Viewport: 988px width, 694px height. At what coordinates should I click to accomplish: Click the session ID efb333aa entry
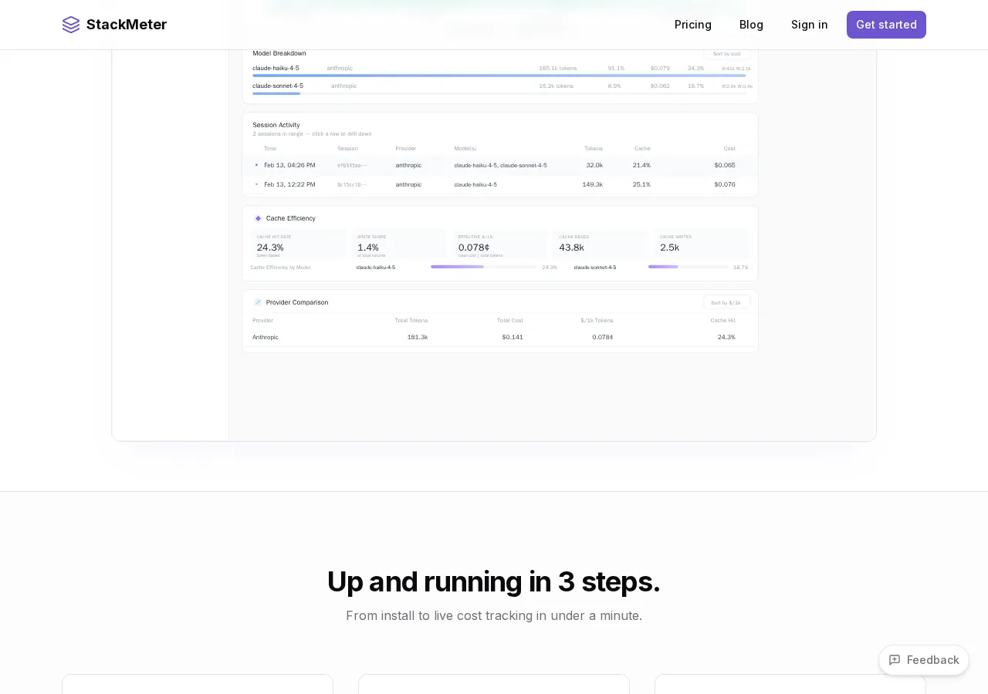(354, 165)
